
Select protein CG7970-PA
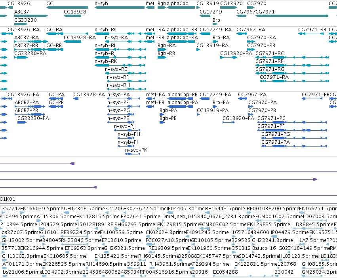point(263,103)
